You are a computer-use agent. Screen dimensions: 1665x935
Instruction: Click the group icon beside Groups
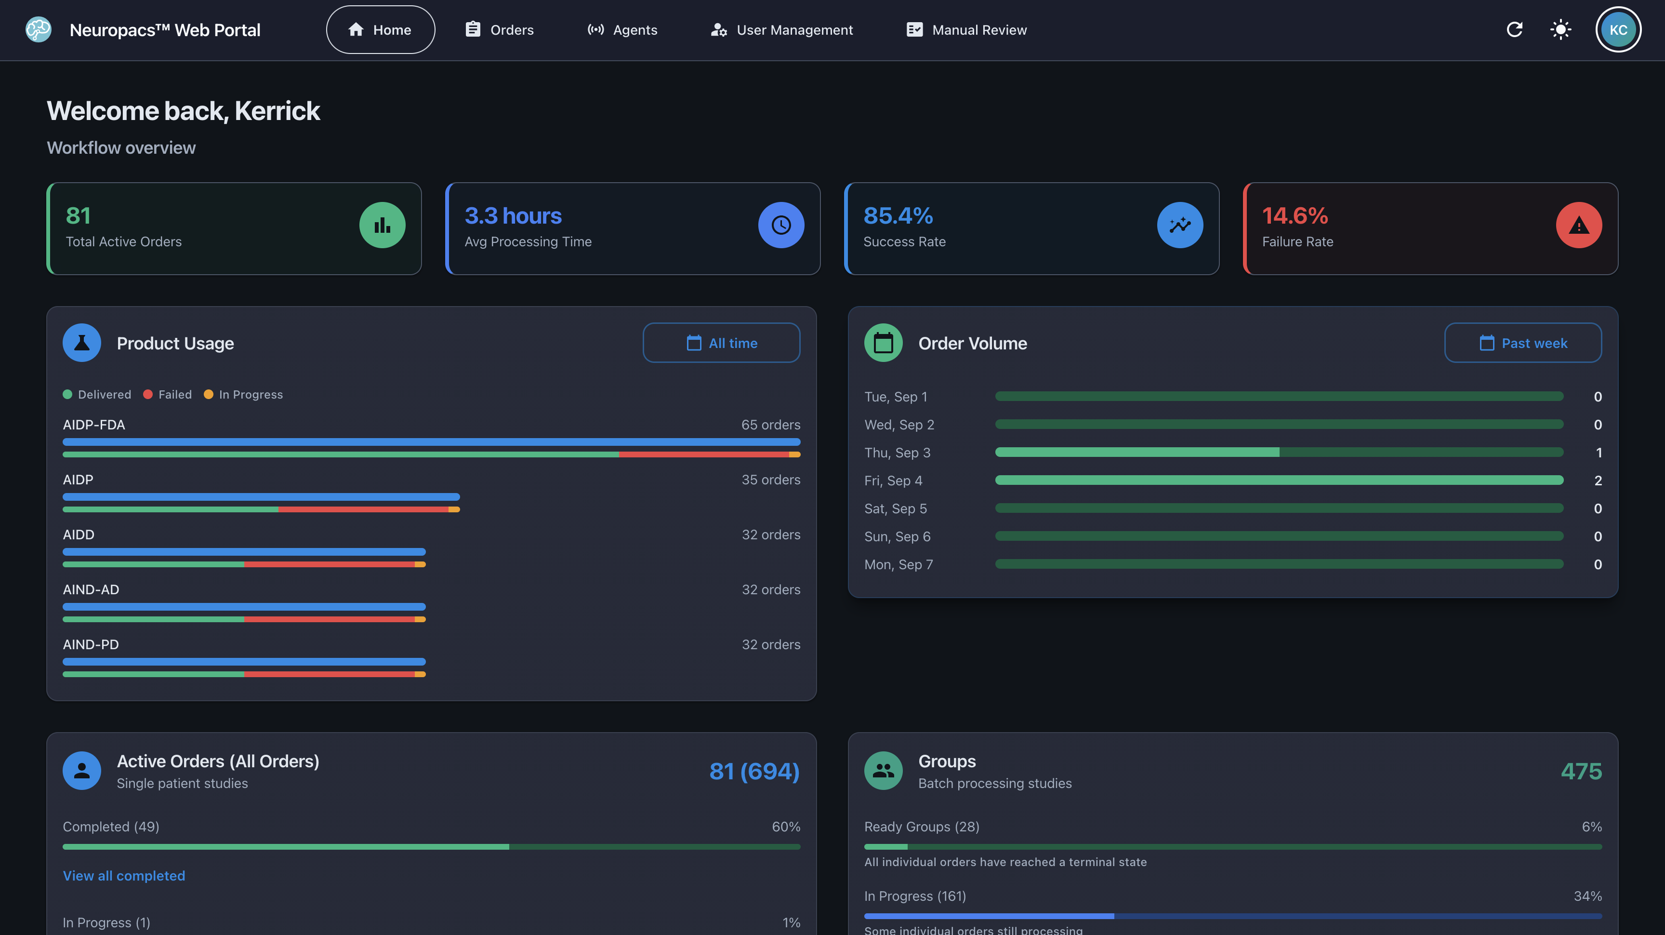pos(884,771)
